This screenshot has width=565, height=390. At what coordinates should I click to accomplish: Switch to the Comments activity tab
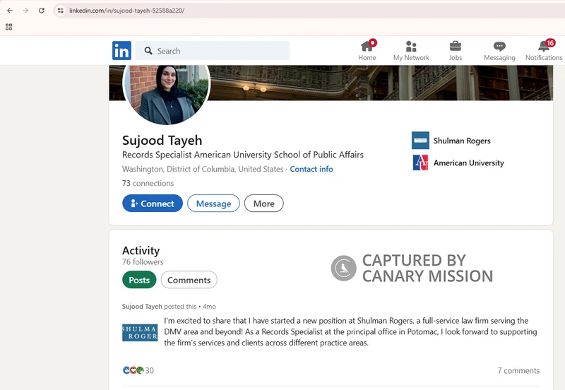(x=189, y=280)
